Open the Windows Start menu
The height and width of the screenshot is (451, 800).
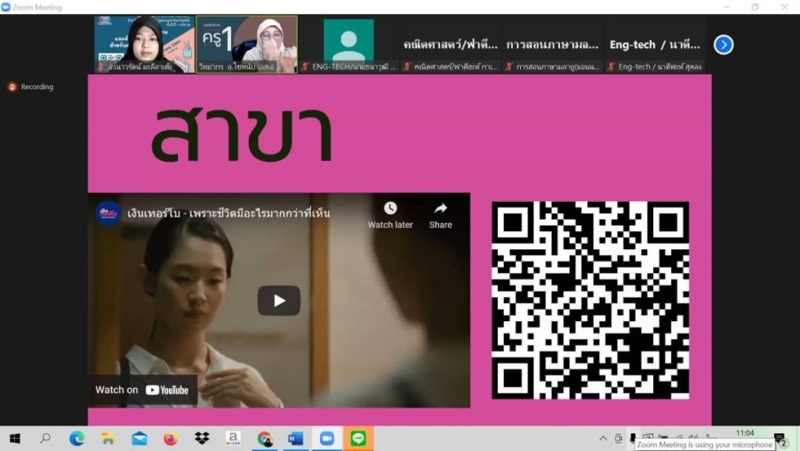click(14, 439)
